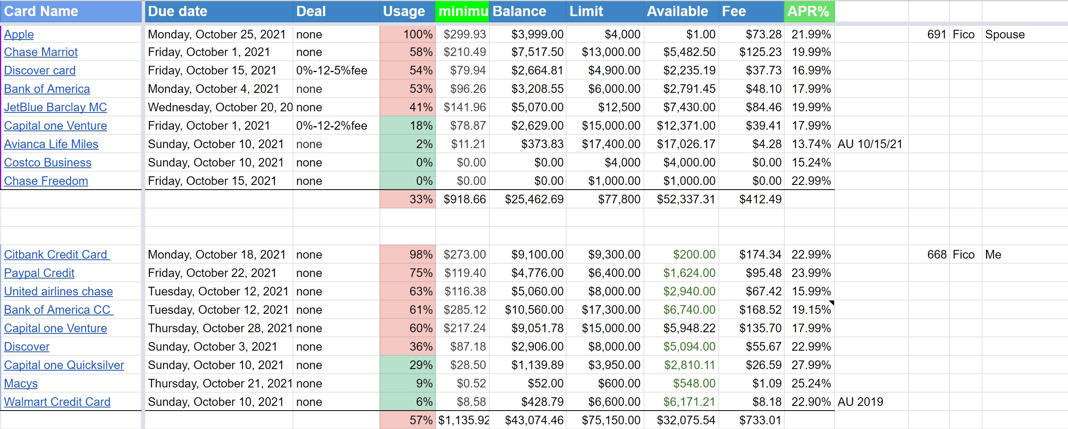Open Bank of America link with $3,208.55 balance
The height and width of the screenshot is (429, 1068).
pos(47,89)
